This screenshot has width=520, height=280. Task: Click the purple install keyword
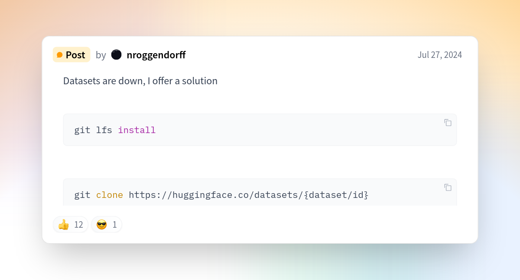click(136, 130)
